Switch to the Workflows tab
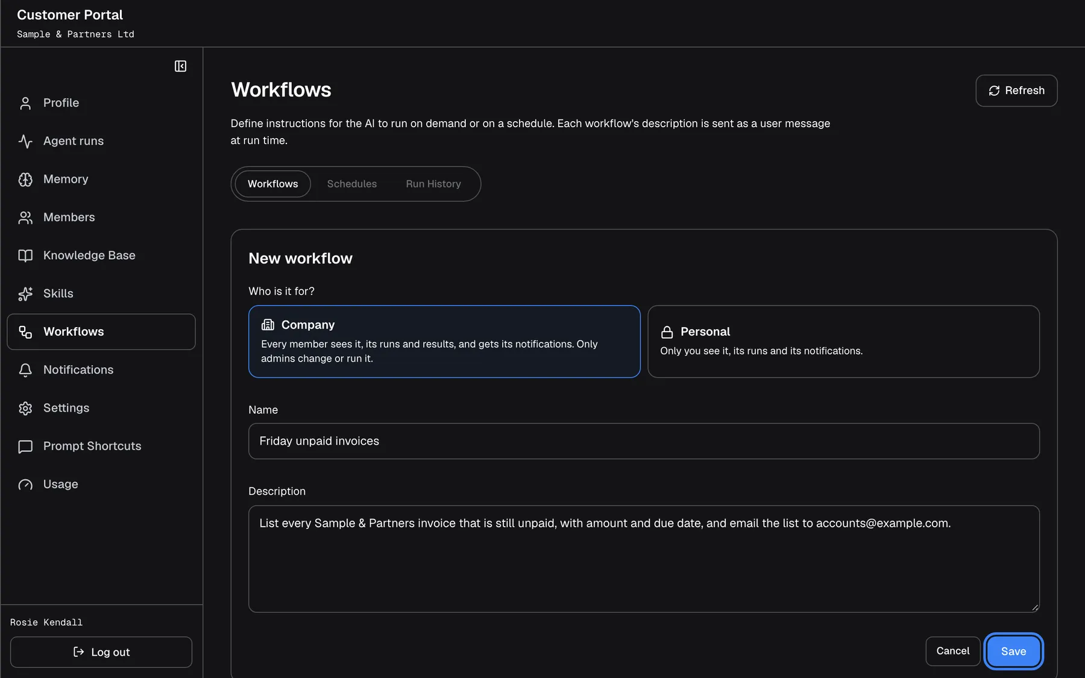 pyautogui.click(x=273, y=184)
